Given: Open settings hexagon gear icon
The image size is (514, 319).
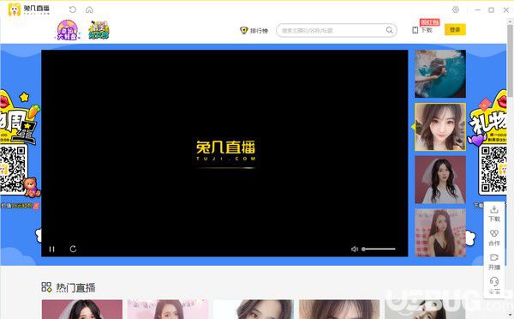Looking at the screenshot, I should 456,9.
